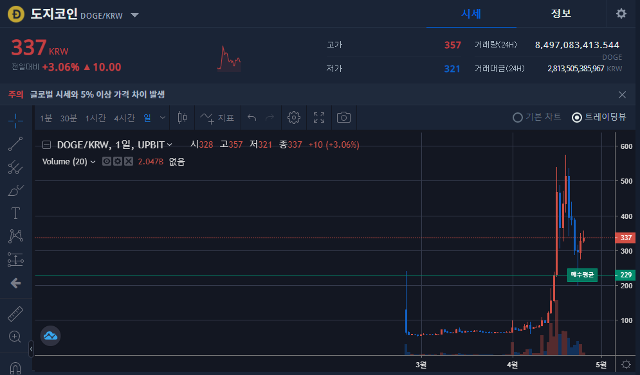The image size is (640, 375).
Task: Click the 4월 date axis label
Action: [512, 365]
